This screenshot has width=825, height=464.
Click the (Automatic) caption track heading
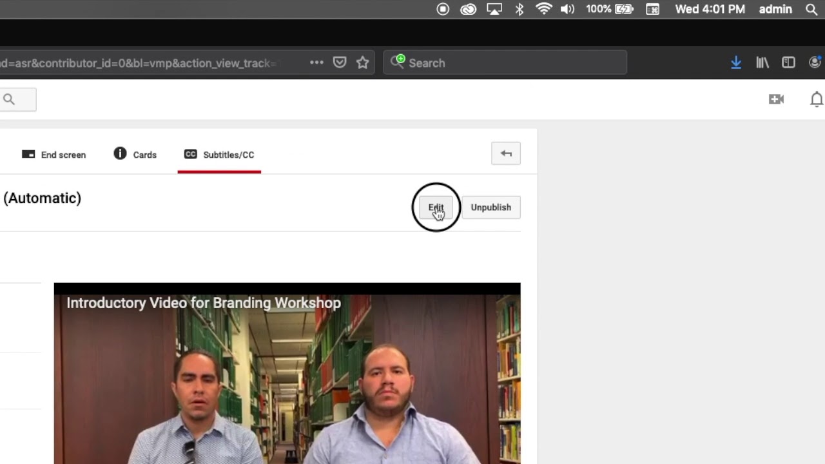(42, 198)
